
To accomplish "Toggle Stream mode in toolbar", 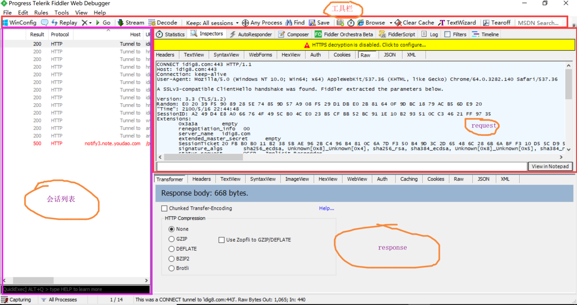I will pyautogui.click(x=131, y=22).
